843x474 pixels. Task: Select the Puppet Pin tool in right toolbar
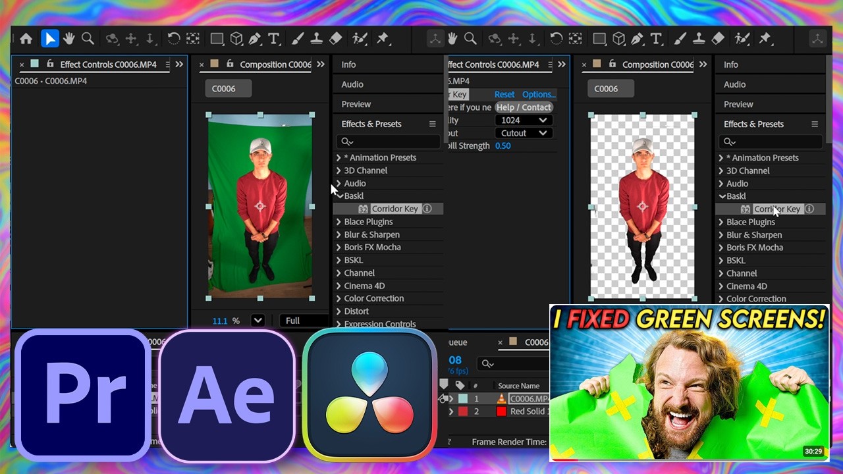click(765, 39)
